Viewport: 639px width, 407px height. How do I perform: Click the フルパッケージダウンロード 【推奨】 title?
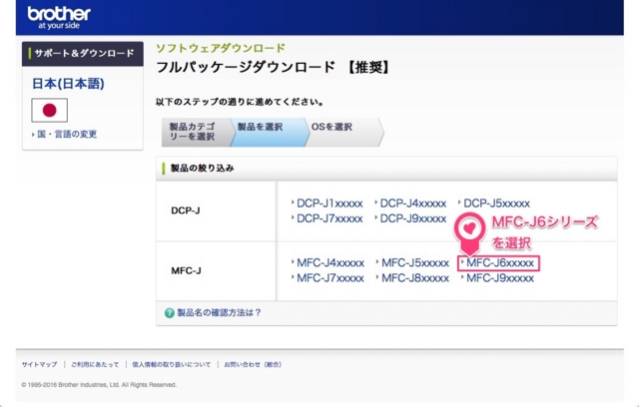tap(273, 67)
